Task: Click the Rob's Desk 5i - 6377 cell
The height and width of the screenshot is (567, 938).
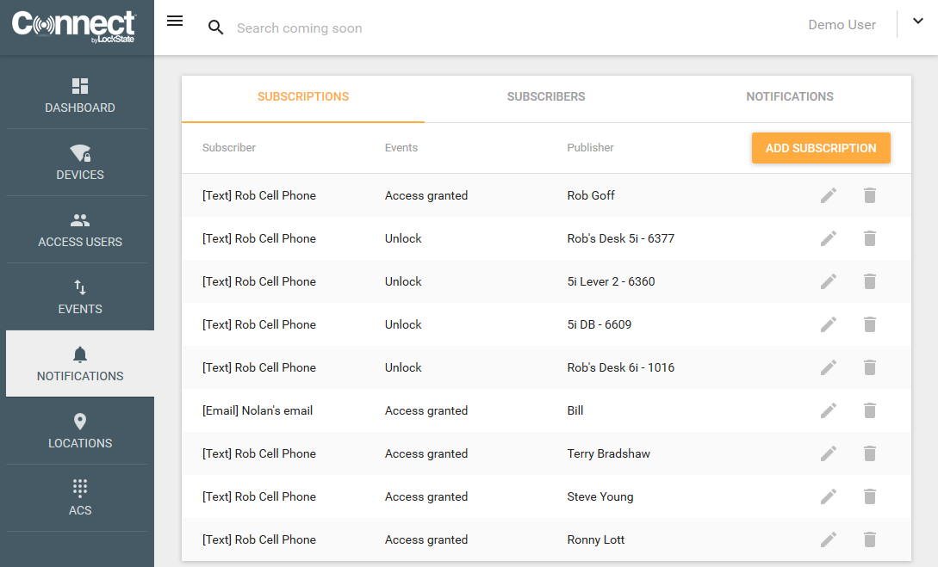Action: [621, 238]
